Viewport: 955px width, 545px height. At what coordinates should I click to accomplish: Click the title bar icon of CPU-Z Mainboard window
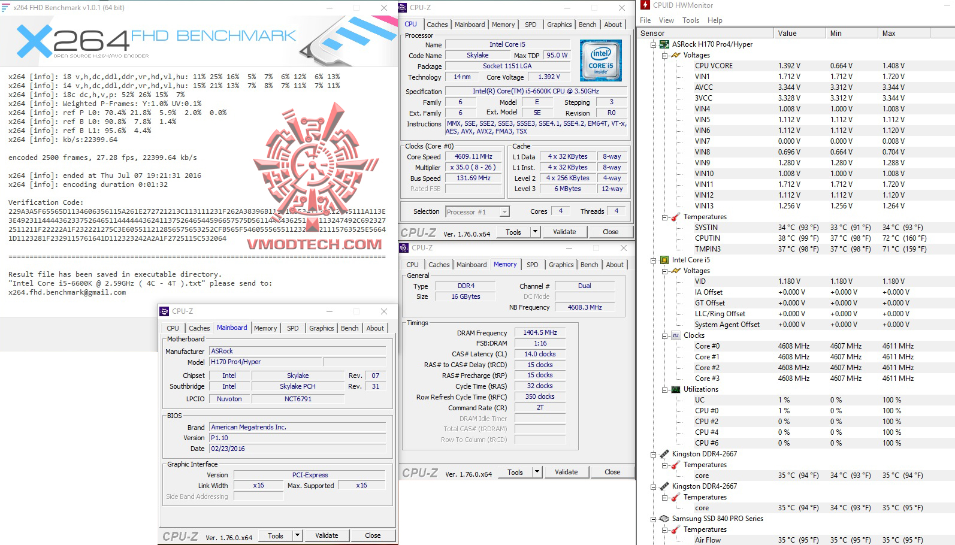(x=164, y=311)
